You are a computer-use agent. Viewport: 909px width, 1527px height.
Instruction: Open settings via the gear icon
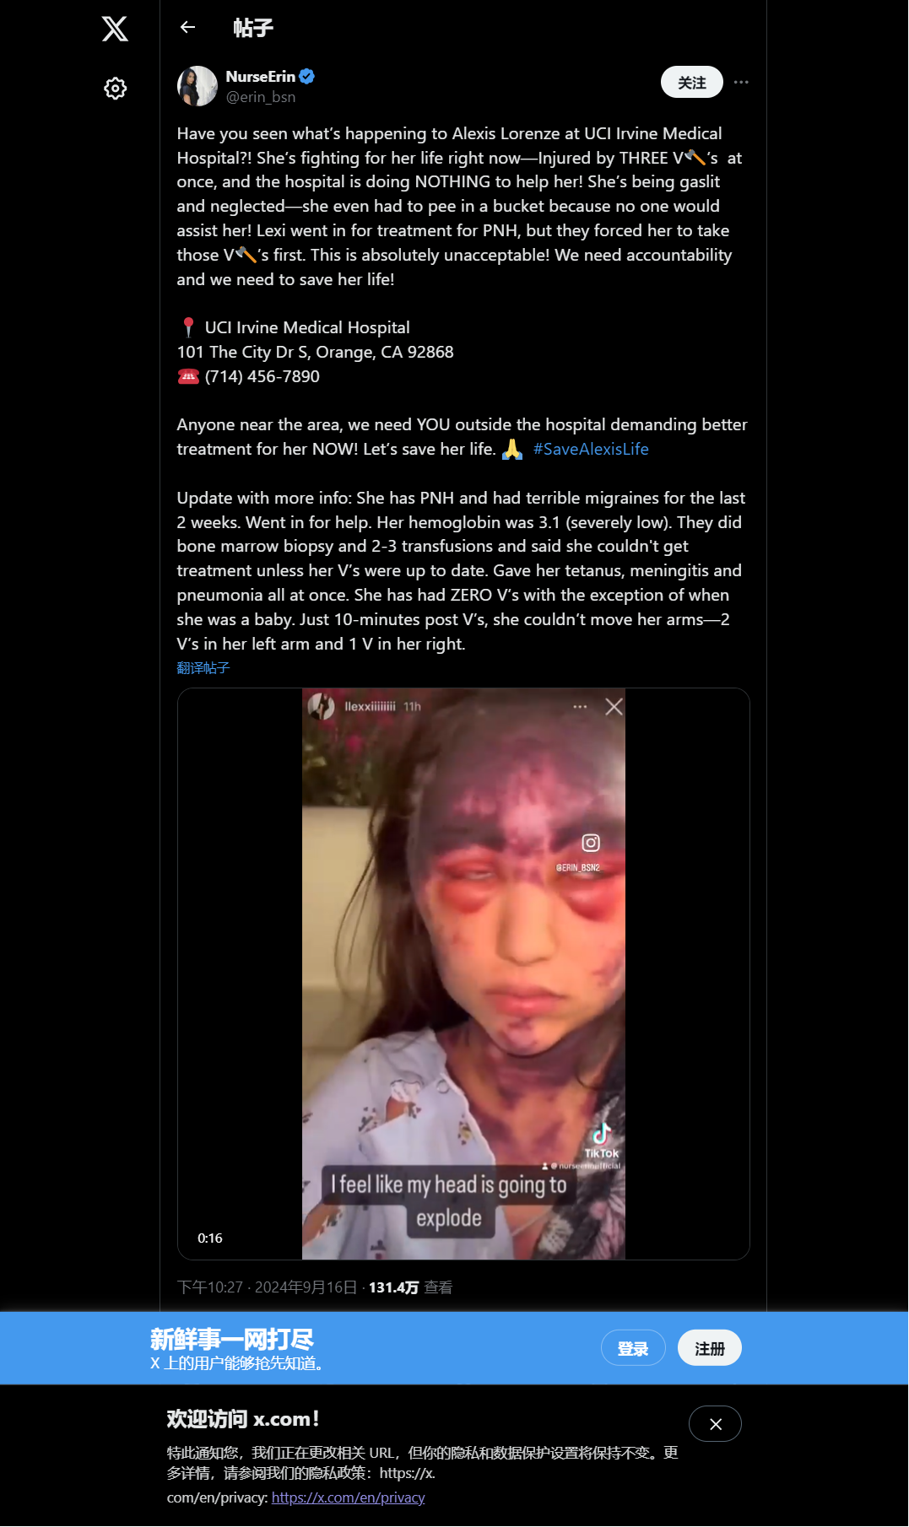tap(115, 89)
